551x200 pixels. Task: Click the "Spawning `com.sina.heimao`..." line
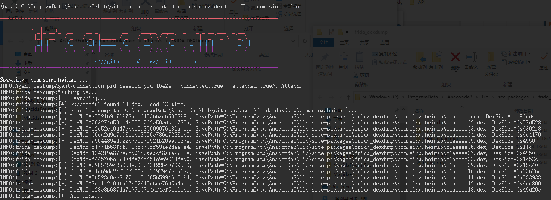pos(44,80)
